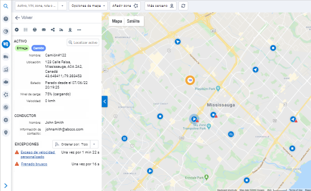Screen dimensions: 311x191
Task: Click coordinates 43.648411,-79.383453
Action: point(63,76)
